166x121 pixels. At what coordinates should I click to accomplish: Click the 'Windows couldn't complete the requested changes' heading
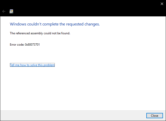55,24
